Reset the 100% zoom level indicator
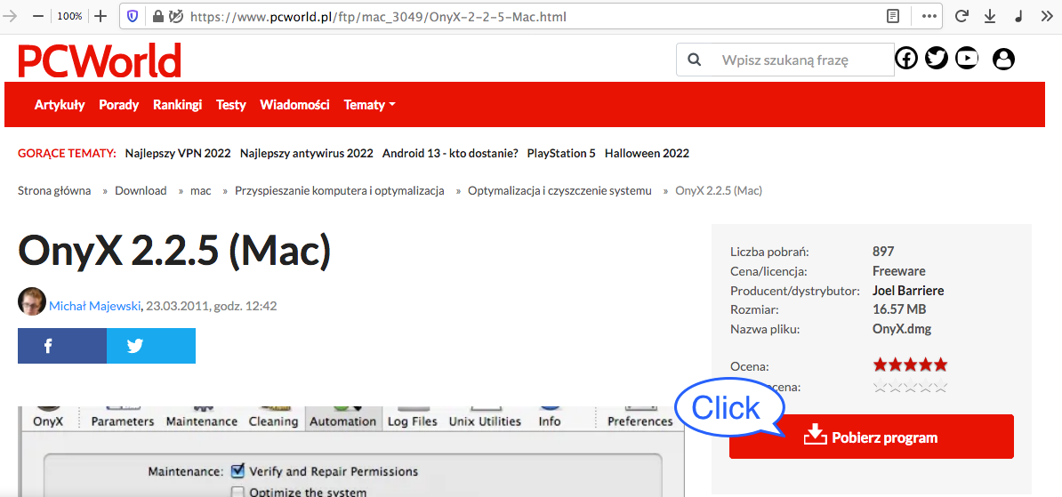This screenshot has height=497, width=1062. click(69, 16)
